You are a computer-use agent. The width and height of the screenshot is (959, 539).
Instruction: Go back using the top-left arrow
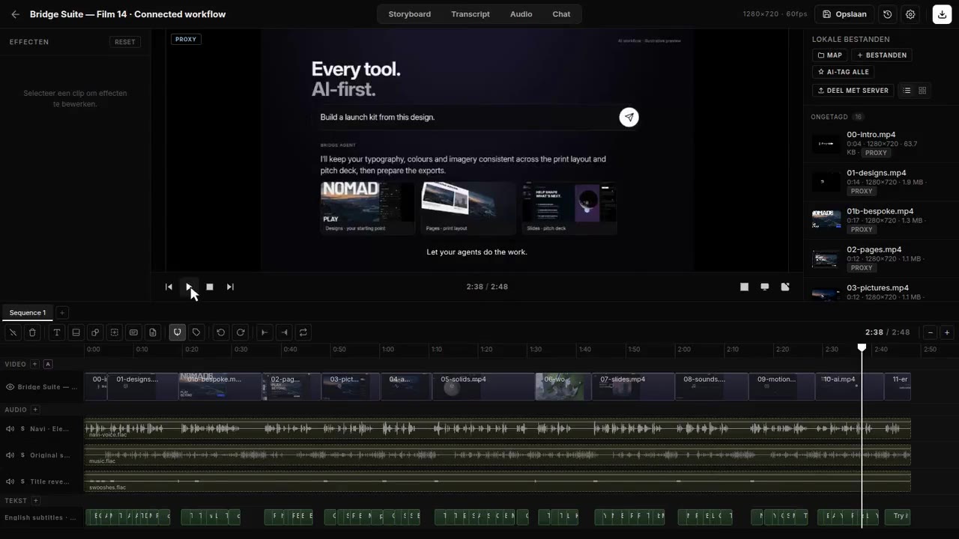pyautogui.click(x=15, y=14)
